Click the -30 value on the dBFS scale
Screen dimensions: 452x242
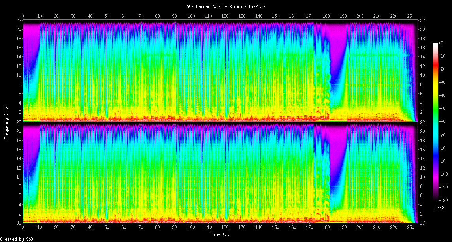(x=444, y=82)
